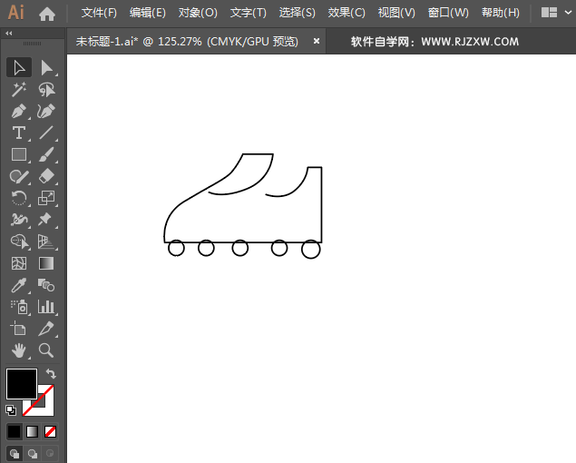
Task: Select the Symbol Sprayer tool
Action: pos(19,307)
